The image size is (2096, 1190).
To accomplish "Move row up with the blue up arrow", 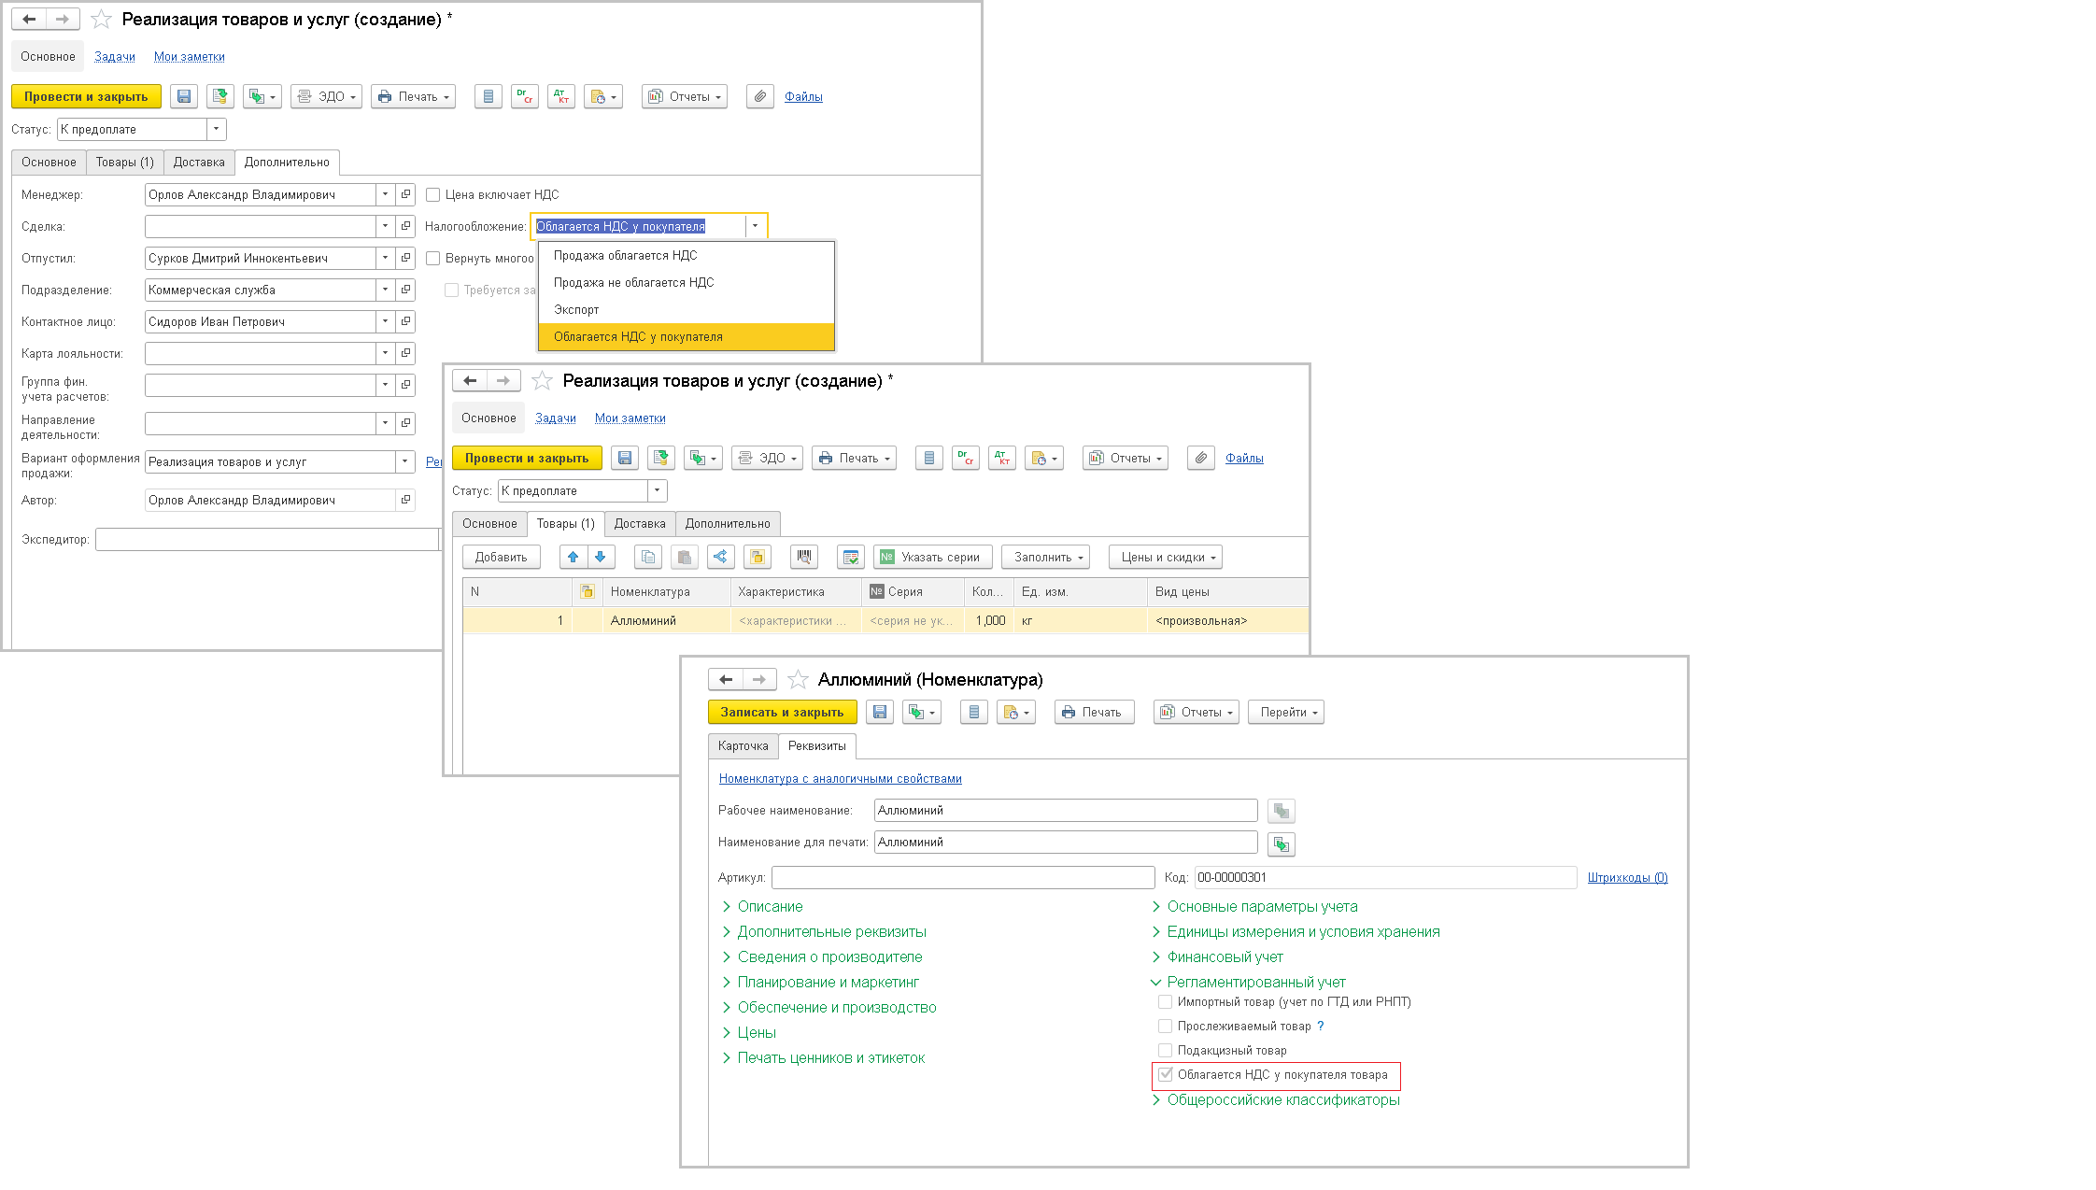I will click(x=574, y=558).
